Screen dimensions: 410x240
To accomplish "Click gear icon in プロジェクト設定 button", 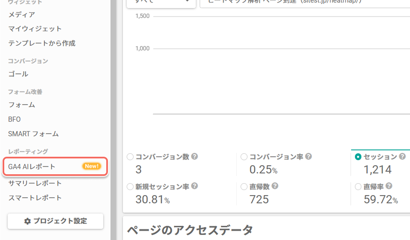I will pos(27,221).
